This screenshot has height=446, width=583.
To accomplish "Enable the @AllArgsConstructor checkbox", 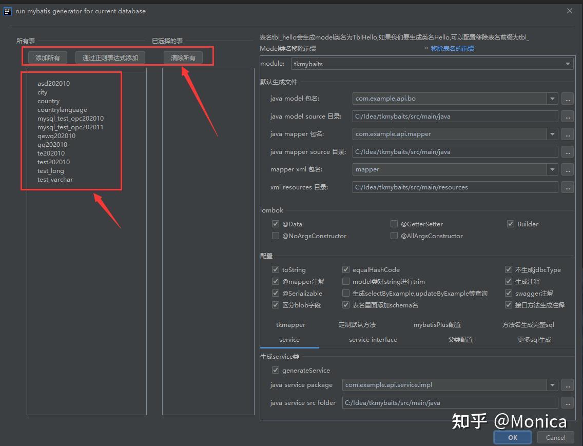I will pyautogui.click(x=394, y=236).
